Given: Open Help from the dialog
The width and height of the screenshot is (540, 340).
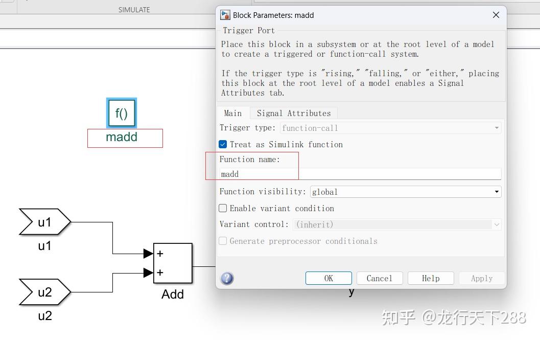Looking at the screenshot, I should pos(431,278).
